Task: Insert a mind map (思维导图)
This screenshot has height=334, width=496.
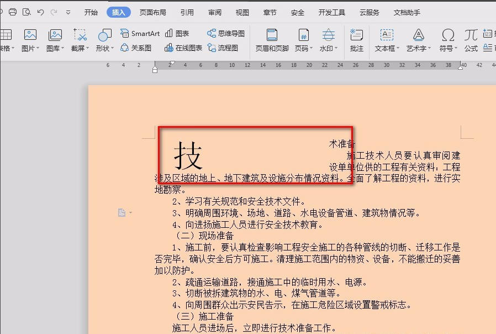Action: click(x=226, y=34)
